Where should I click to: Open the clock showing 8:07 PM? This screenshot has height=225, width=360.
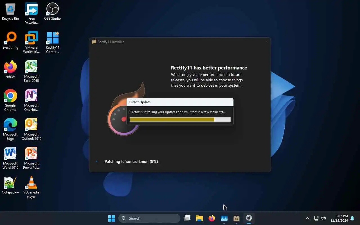point(339,218)
